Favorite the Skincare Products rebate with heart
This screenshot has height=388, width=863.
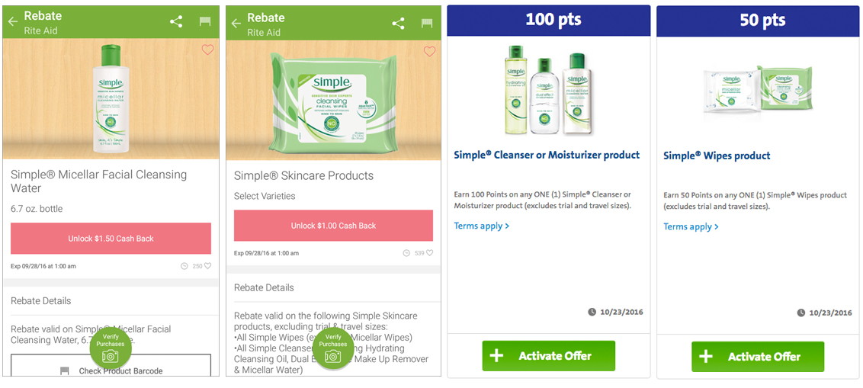[x=429, y=51]
